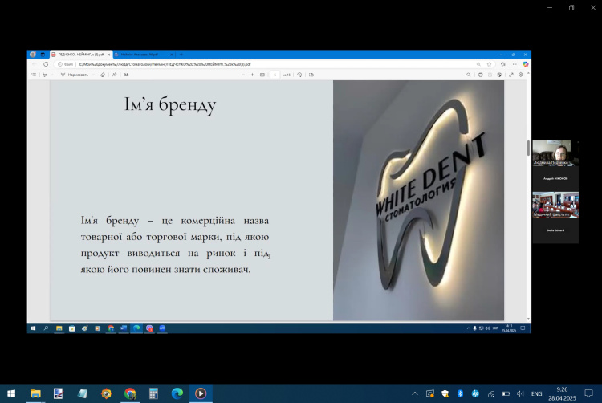Switch input language via ENG indicator

[536, 394]
